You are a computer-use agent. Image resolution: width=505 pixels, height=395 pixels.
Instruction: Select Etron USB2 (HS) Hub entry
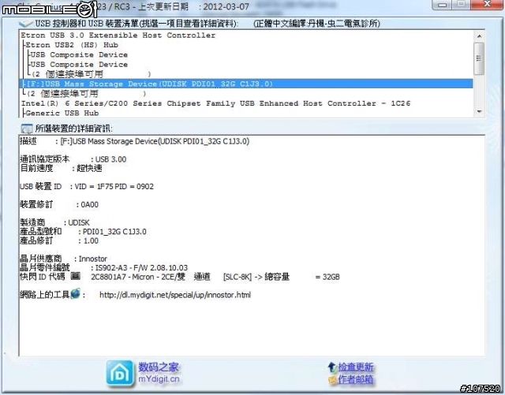click(x=72, y=45)
